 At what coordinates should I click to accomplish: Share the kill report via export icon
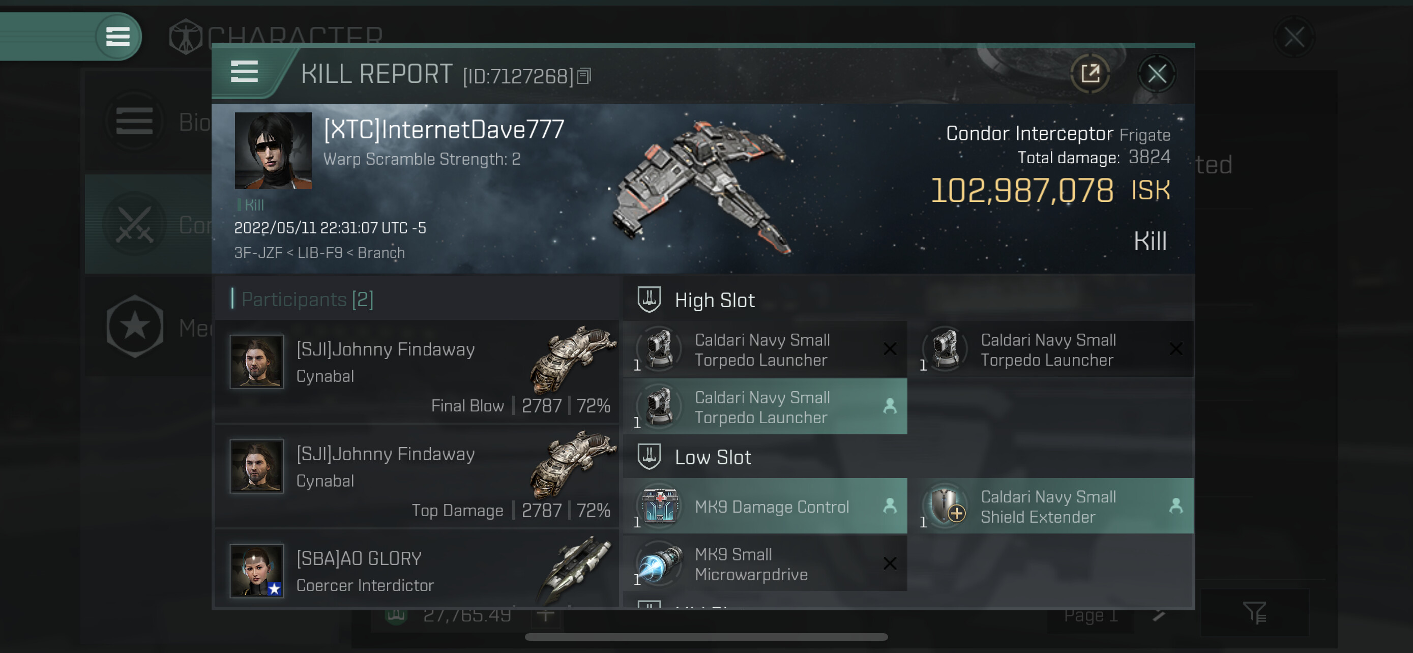coord(1090,73)
